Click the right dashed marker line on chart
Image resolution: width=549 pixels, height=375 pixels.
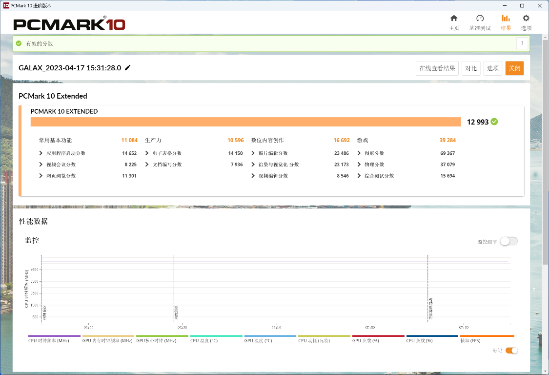tap(428, 289)
